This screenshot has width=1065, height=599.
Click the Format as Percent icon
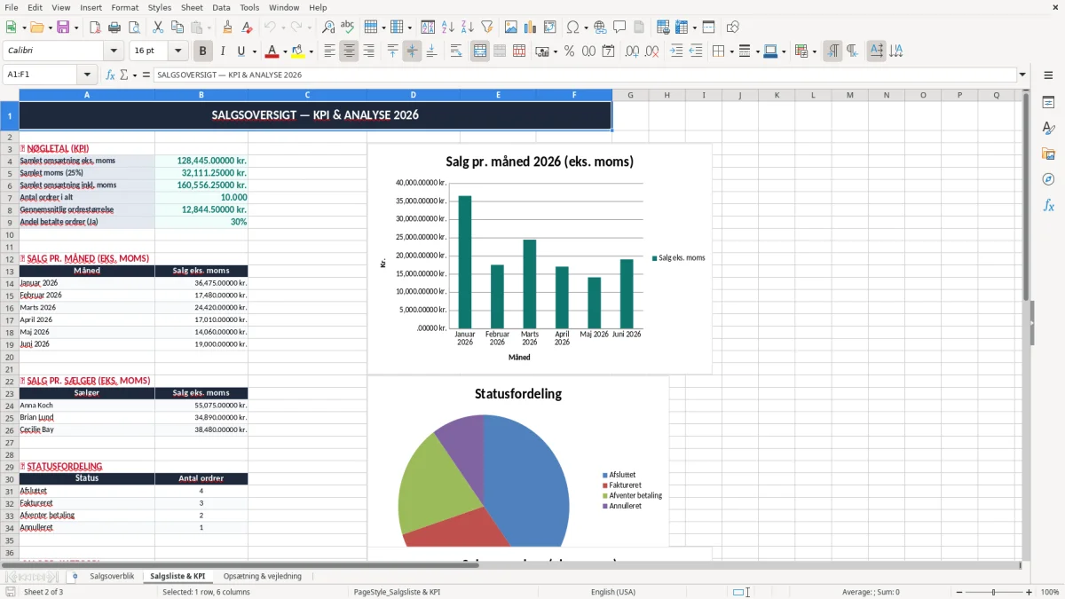tap(569, 51)
